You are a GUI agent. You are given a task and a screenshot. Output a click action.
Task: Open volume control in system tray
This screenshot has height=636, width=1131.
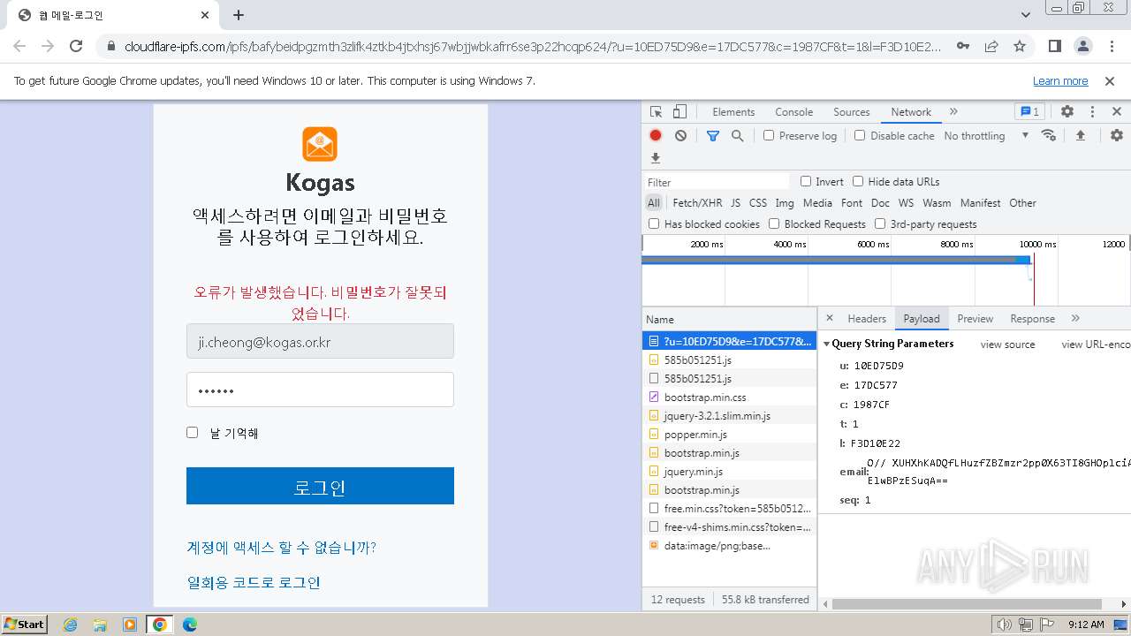point(1005,625)
